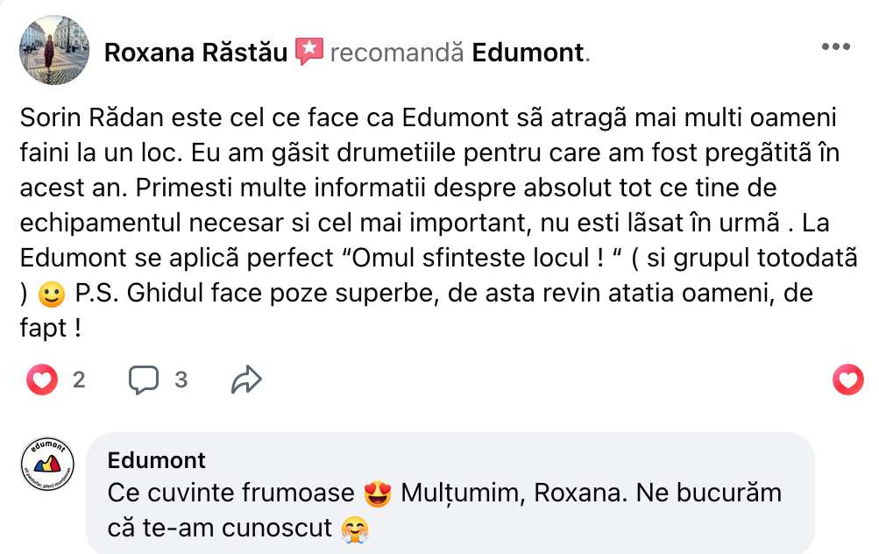Screen dimensions: 879x554
Task: Click the share arrow icon
Action: [x=246, y=380]
